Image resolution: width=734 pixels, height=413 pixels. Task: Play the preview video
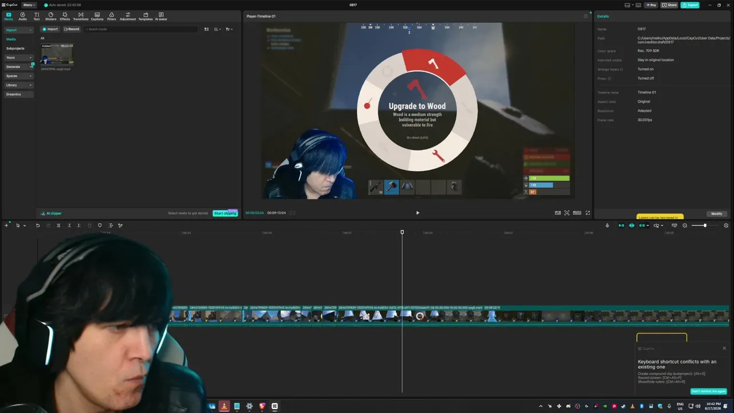tap(417, 213)
